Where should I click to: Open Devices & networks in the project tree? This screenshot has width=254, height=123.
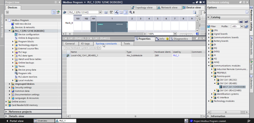click(25, 27)
